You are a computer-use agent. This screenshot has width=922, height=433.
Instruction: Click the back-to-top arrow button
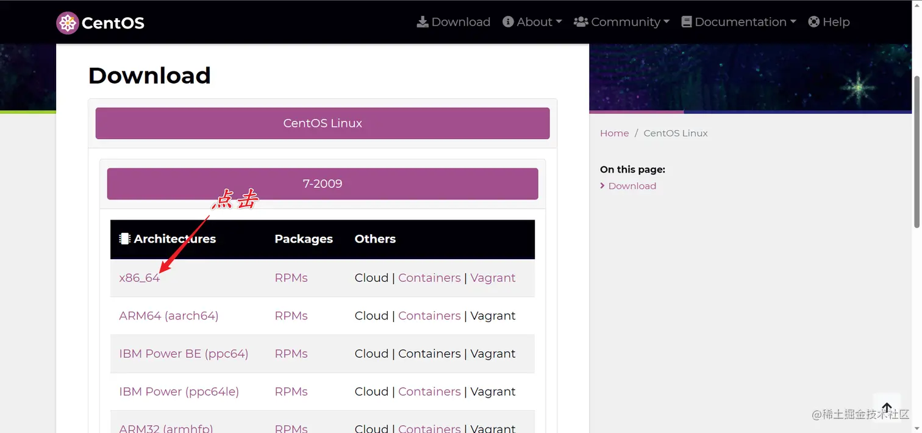[x=887, y=407]
